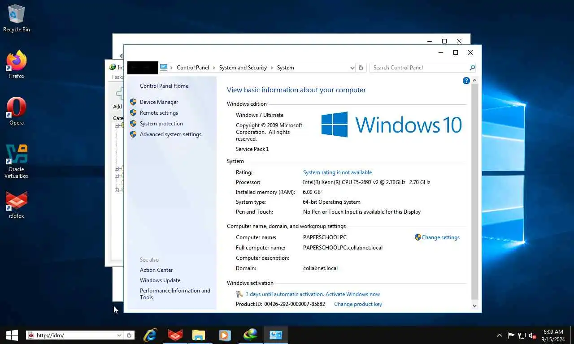Click the 6.00 GB installed memory value

coord(312,192)
